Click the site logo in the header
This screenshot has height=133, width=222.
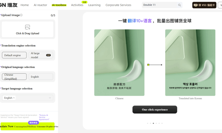tap(9, 5)
